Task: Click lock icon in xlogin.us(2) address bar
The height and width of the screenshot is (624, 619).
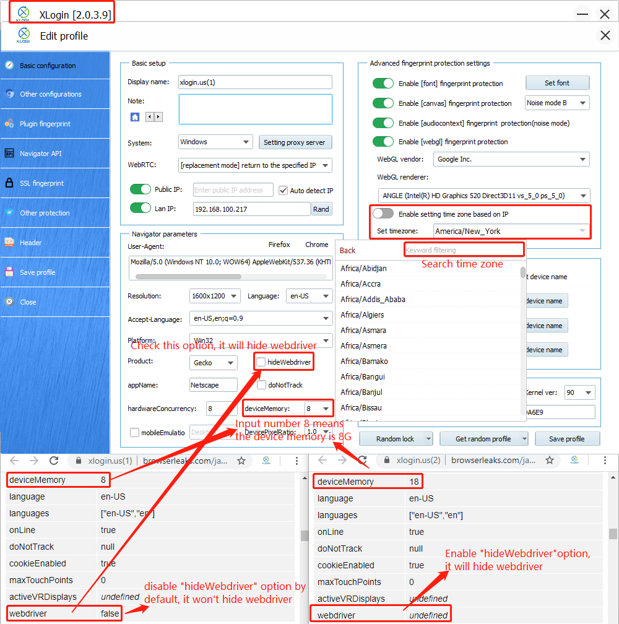Action: pos(387,461)
